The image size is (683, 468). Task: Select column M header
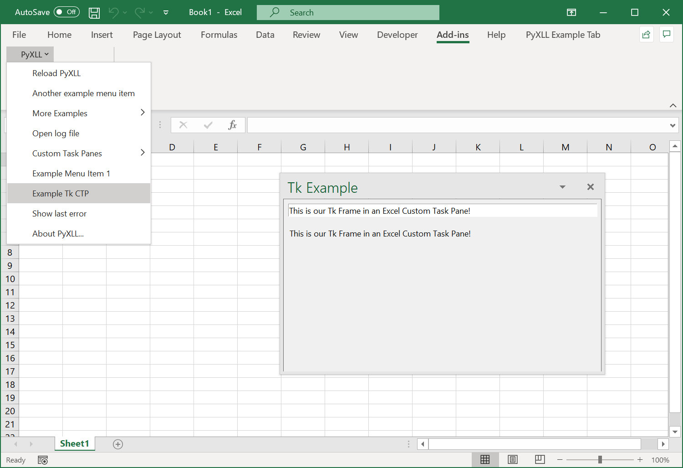click(566, 147)
